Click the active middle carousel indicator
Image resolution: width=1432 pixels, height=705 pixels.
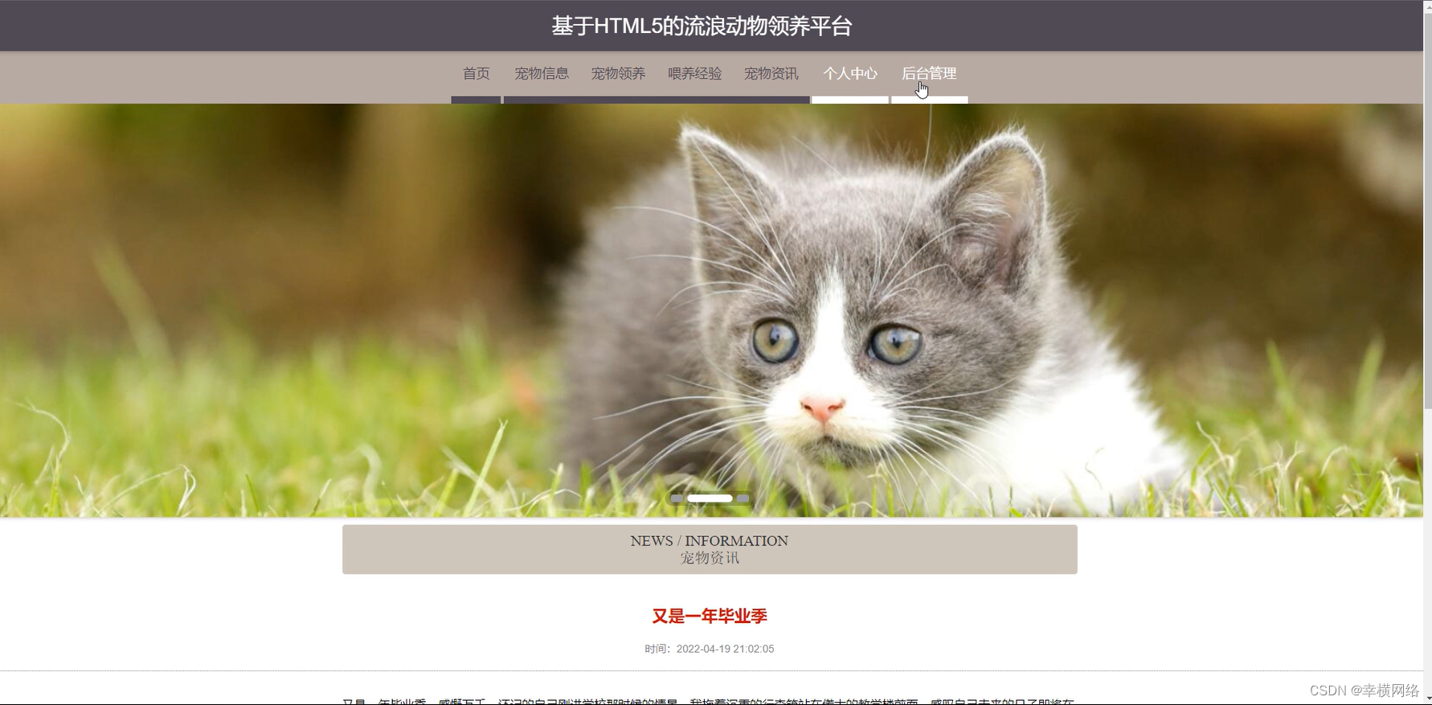pyautogui.click(x=710, y=498)
